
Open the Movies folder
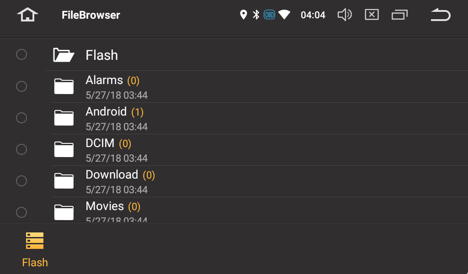point(105,206)
